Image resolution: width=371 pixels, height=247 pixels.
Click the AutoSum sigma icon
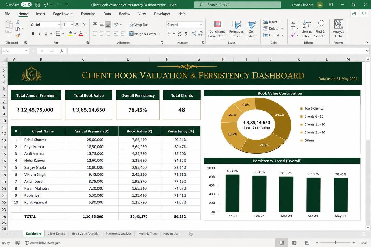click(x=293, y=22)
